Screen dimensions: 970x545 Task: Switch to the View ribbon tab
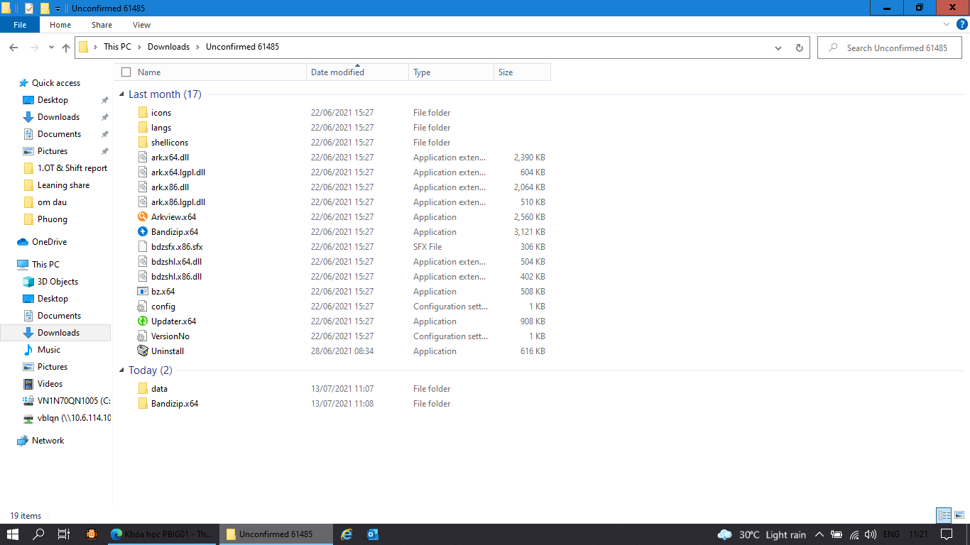(x=141, y=25)
